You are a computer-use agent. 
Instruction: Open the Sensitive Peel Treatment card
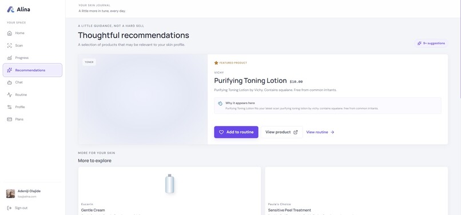[x=356, y=191]
